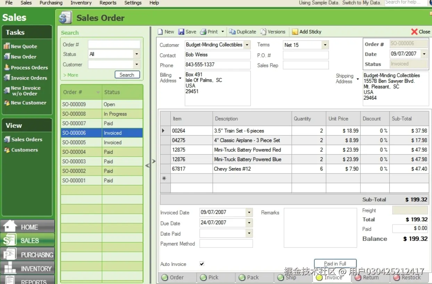This screenshot has width=432, height=284.
Task: Open the Reports menu
Action: tap(108, 3)
